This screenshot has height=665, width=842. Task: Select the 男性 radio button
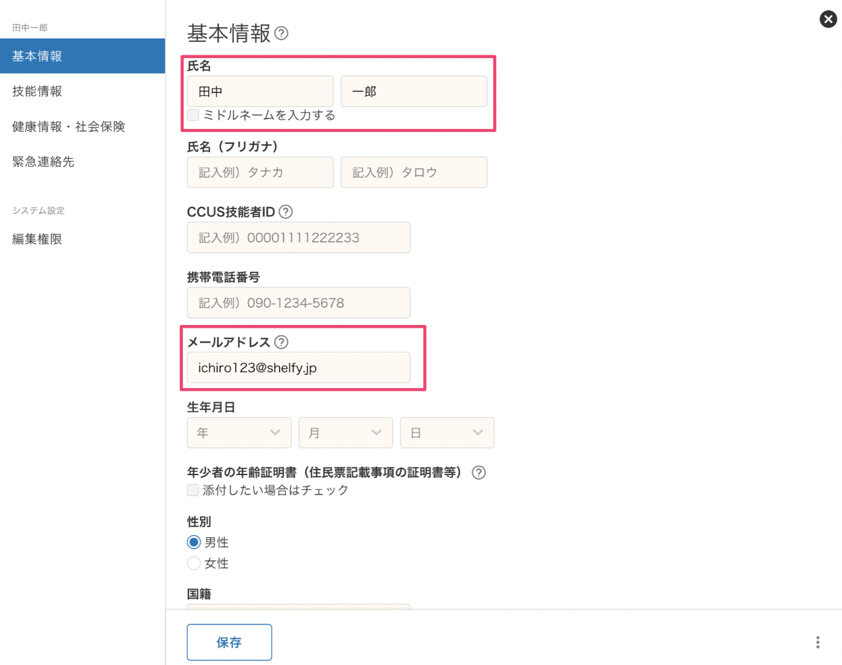coord(194,542)
